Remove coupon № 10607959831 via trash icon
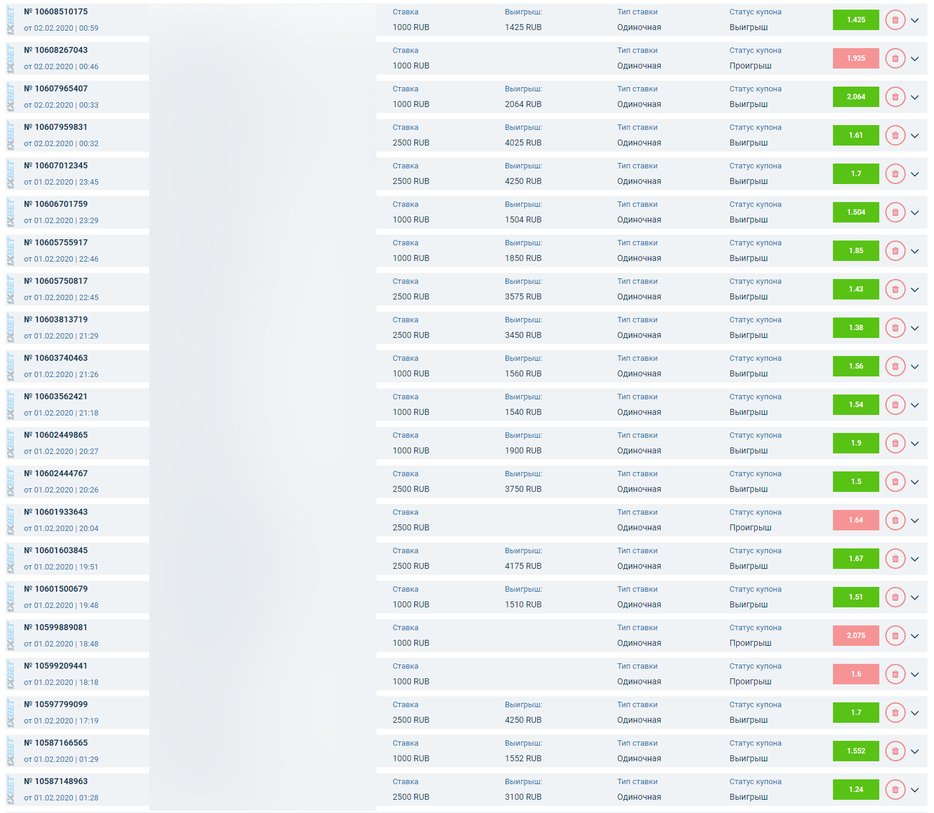The image size is (934, 813). (895, 135)
